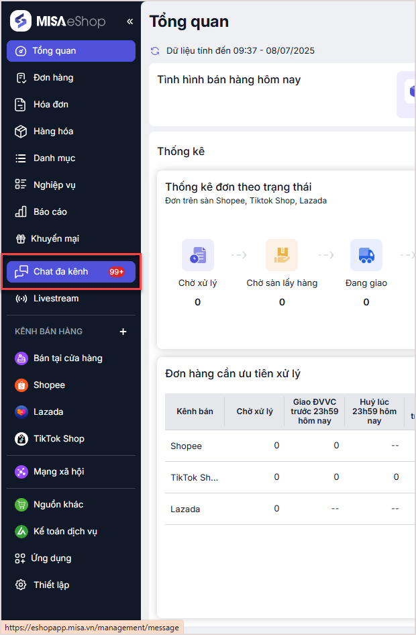Click the Lazada channel icon in sidebar

click(x=21, y=412)
